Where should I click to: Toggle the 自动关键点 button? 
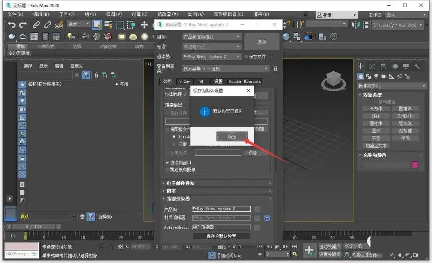point(330,247)
